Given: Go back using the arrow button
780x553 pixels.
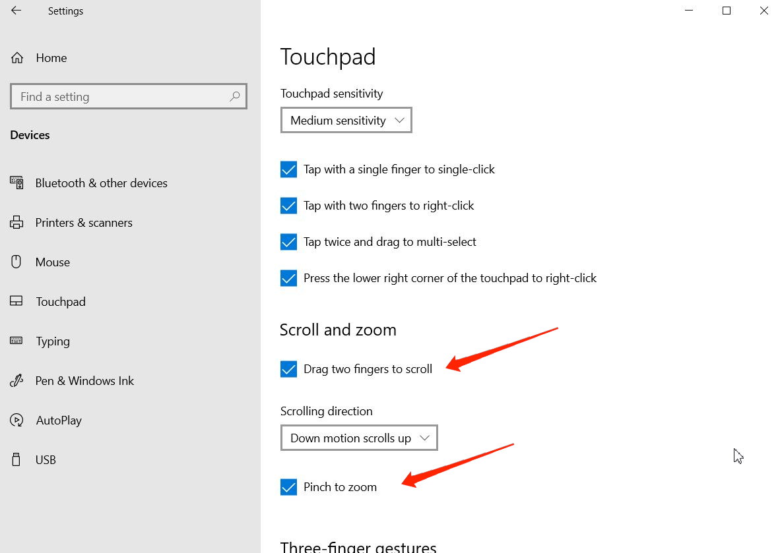Looking at the screenshot, I should coord(15,11).
